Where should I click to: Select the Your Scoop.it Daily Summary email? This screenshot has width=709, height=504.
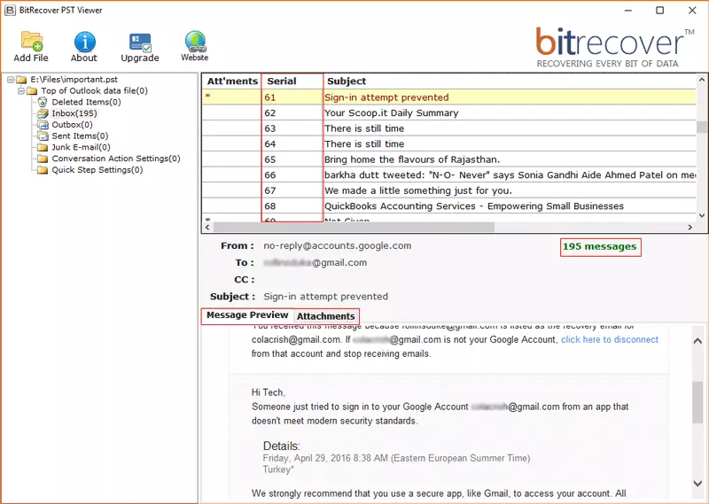click(x=391, y=113)
